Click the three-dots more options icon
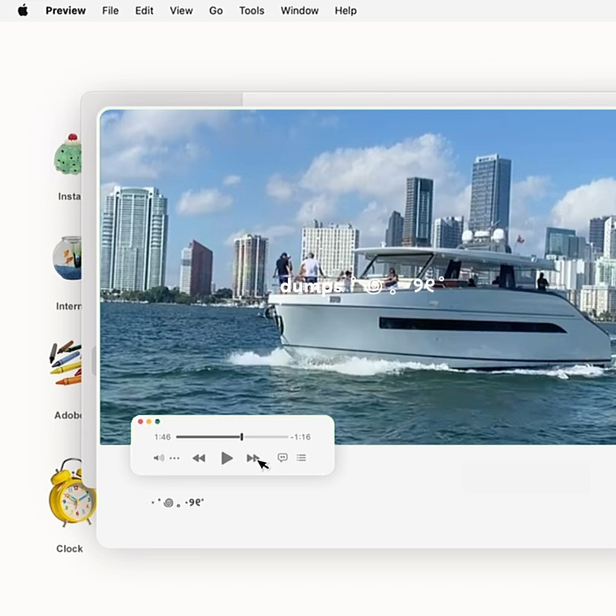This screenshot has width=616, height=616. (x=175, y=458)
